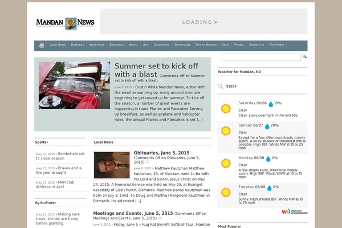Screen dimensions: 342x228
Task: Click comment bubble beside Meetings and Events
Action: pos(160,218)
